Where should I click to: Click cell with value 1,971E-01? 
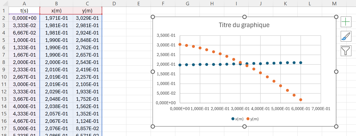point(56,18)
